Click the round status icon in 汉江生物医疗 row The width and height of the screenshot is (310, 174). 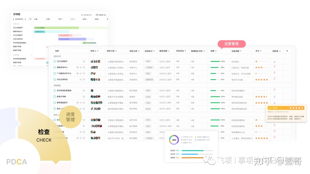coord(84,61)
